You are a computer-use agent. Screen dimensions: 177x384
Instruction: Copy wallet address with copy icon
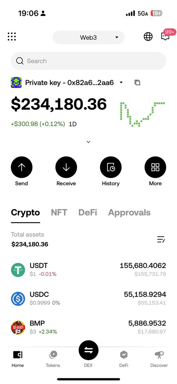(137, 83)
